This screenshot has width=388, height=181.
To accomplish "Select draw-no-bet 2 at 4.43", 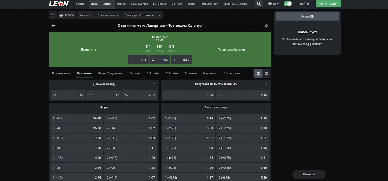I will (242, 95).
